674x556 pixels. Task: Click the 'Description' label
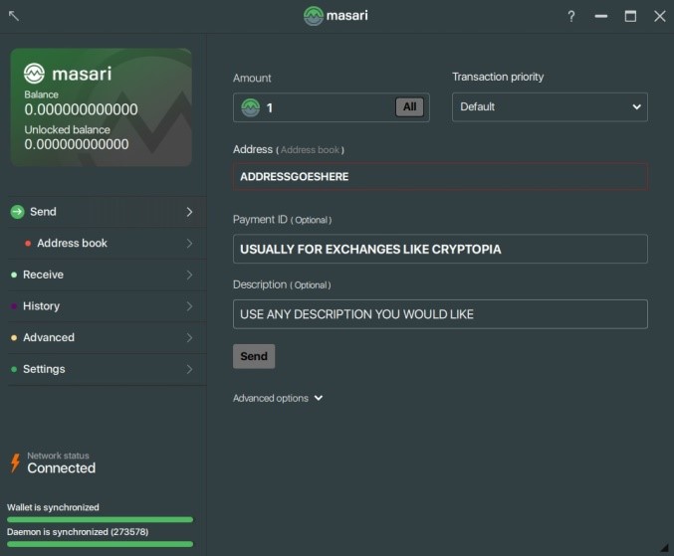tap(260, 284)
